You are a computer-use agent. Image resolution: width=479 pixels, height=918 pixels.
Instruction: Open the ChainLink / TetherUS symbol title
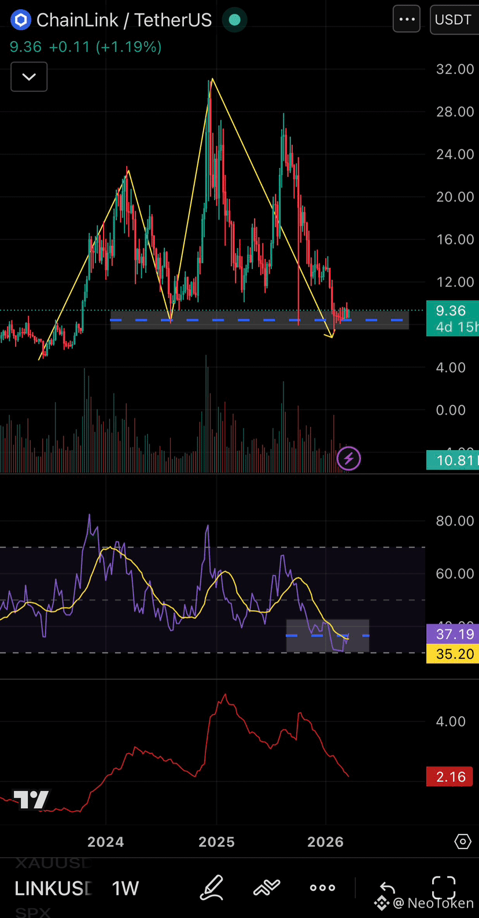124,20
